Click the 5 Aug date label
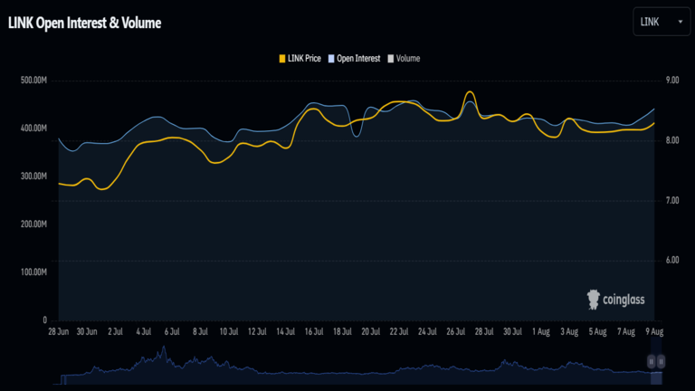Image resolution: width=695 pixels, height=391 pixels. click(597, 331)
